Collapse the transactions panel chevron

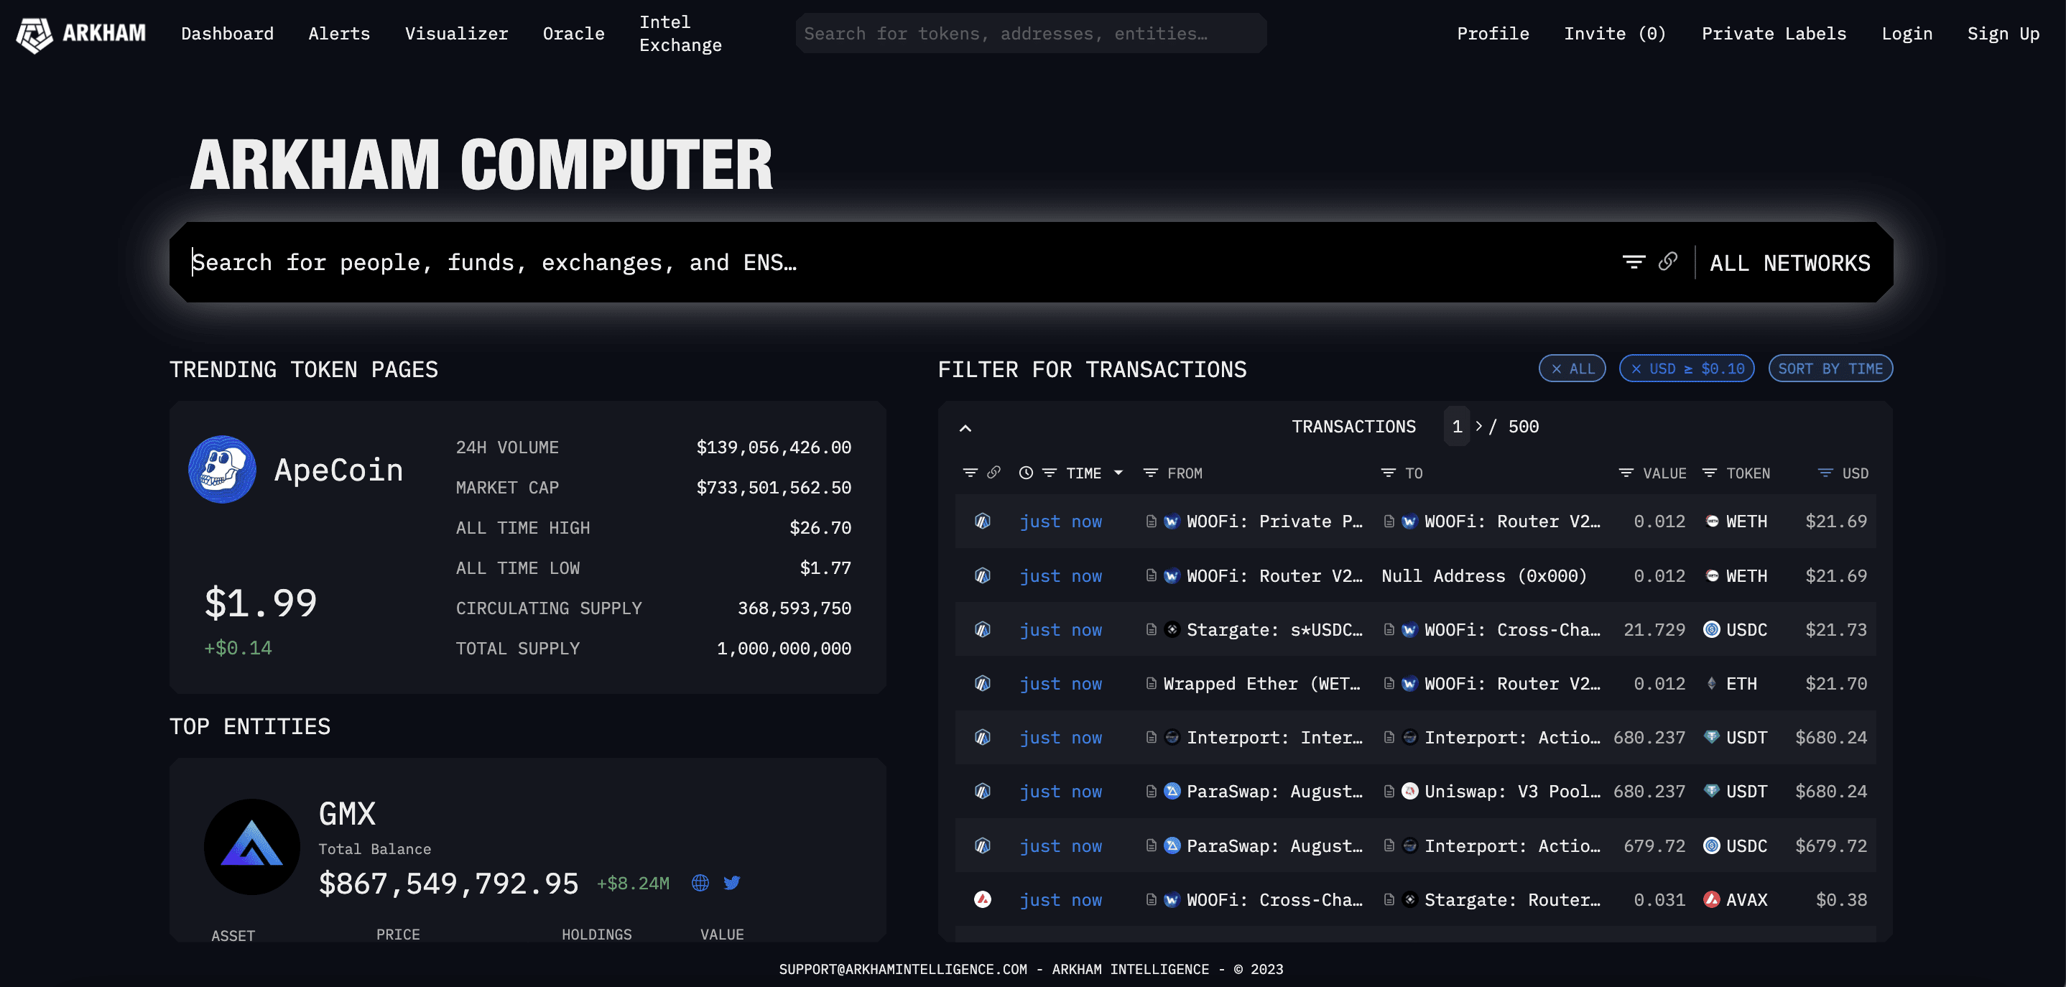965,428
